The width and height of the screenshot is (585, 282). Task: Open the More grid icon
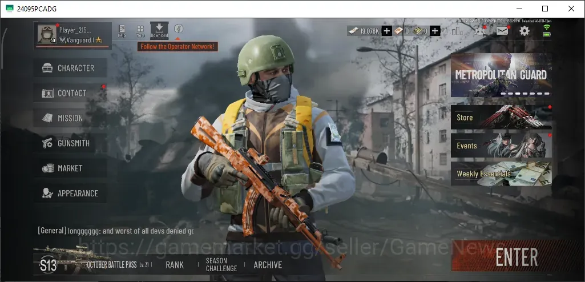pos(140,31)
